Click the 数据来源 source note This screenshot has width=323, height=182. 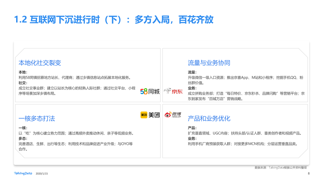click(281, 167)
